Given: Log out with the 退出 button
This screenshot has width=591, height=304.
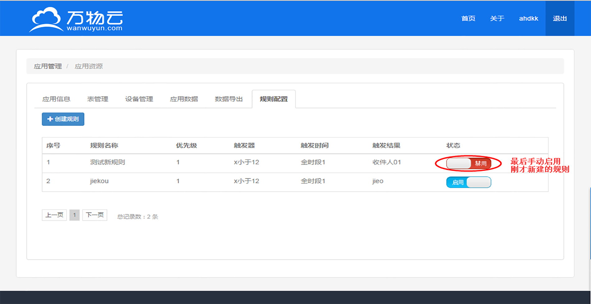Looking at the screenshot, I should [x=560, y=18].
